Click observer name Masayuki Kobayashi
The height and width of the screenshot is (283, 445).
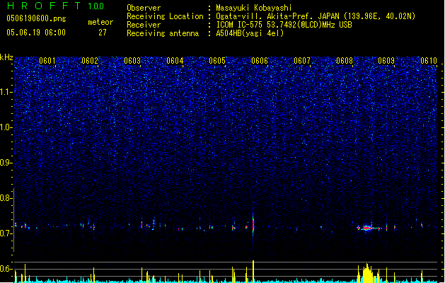pos(254,8)
